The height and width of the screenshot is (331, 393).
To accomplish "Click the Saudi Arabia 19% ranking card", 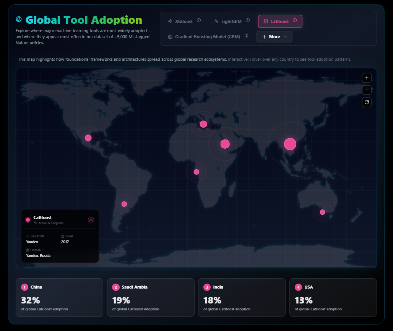I will pos(151,297).
